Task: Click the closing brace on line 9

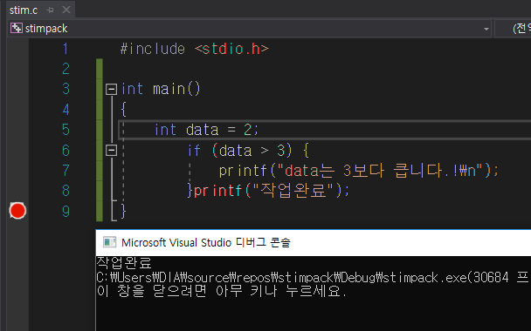Action: (x=123, y=211)
